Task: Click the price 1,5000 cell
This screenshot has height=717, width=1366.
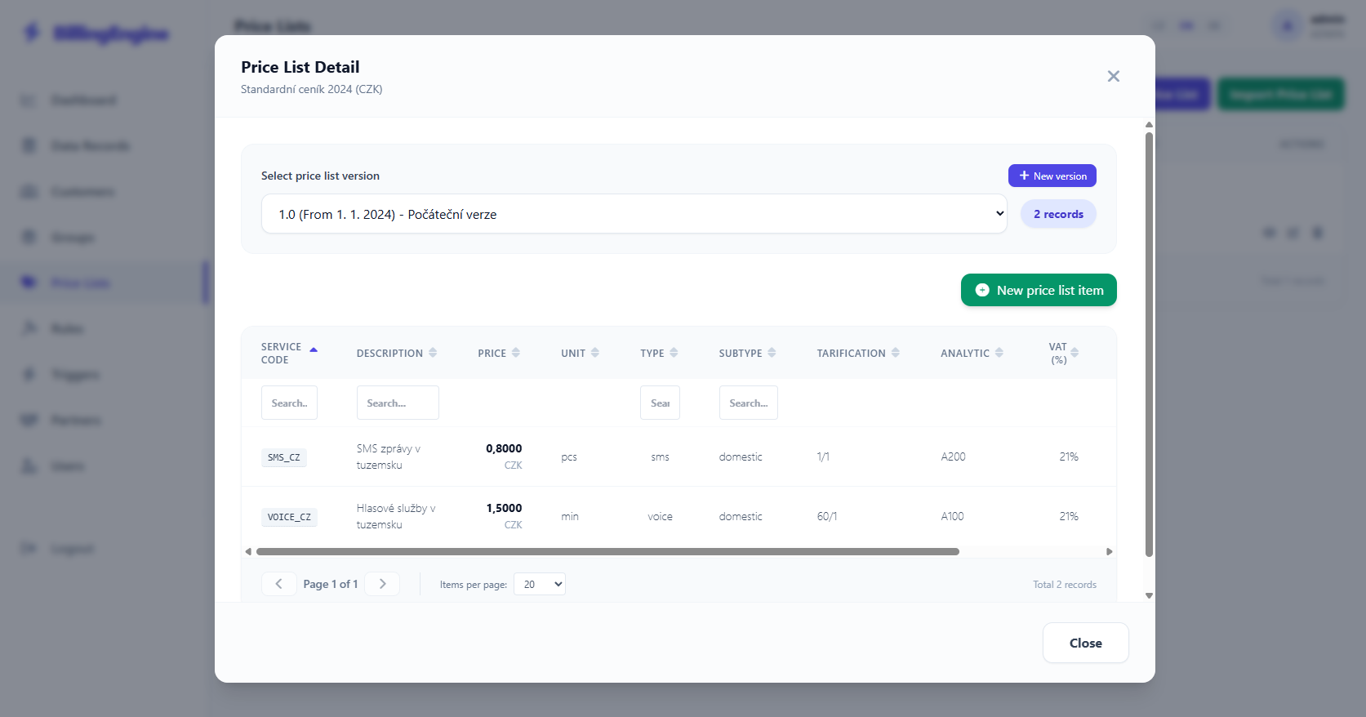Action: point(504,508)
